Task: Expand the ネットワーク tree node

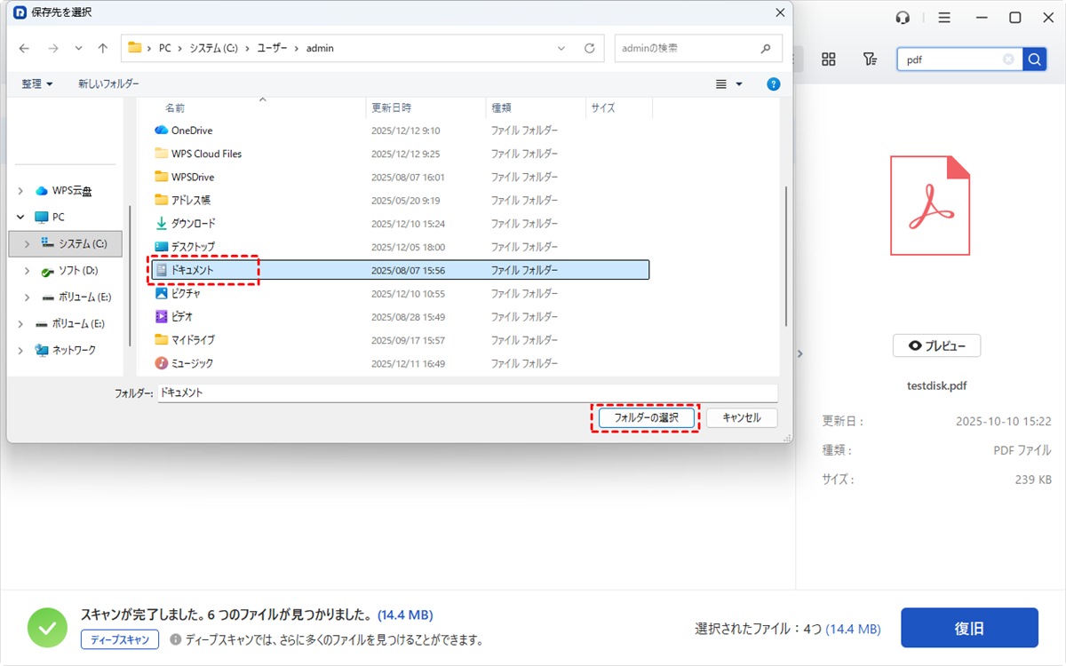Action: pos(20,350)
